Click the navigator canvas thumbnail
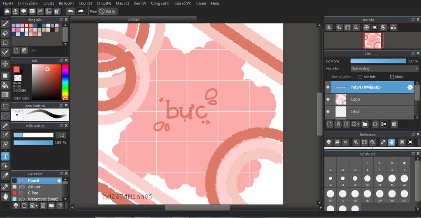This screenshot has height=218, width=421. tap(373, 41)
